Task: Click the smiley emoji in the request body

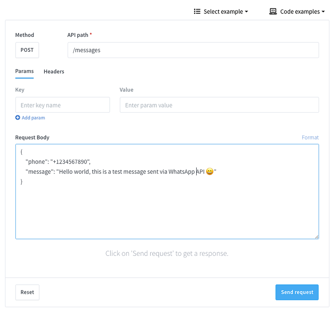Action: click(210, 172)
